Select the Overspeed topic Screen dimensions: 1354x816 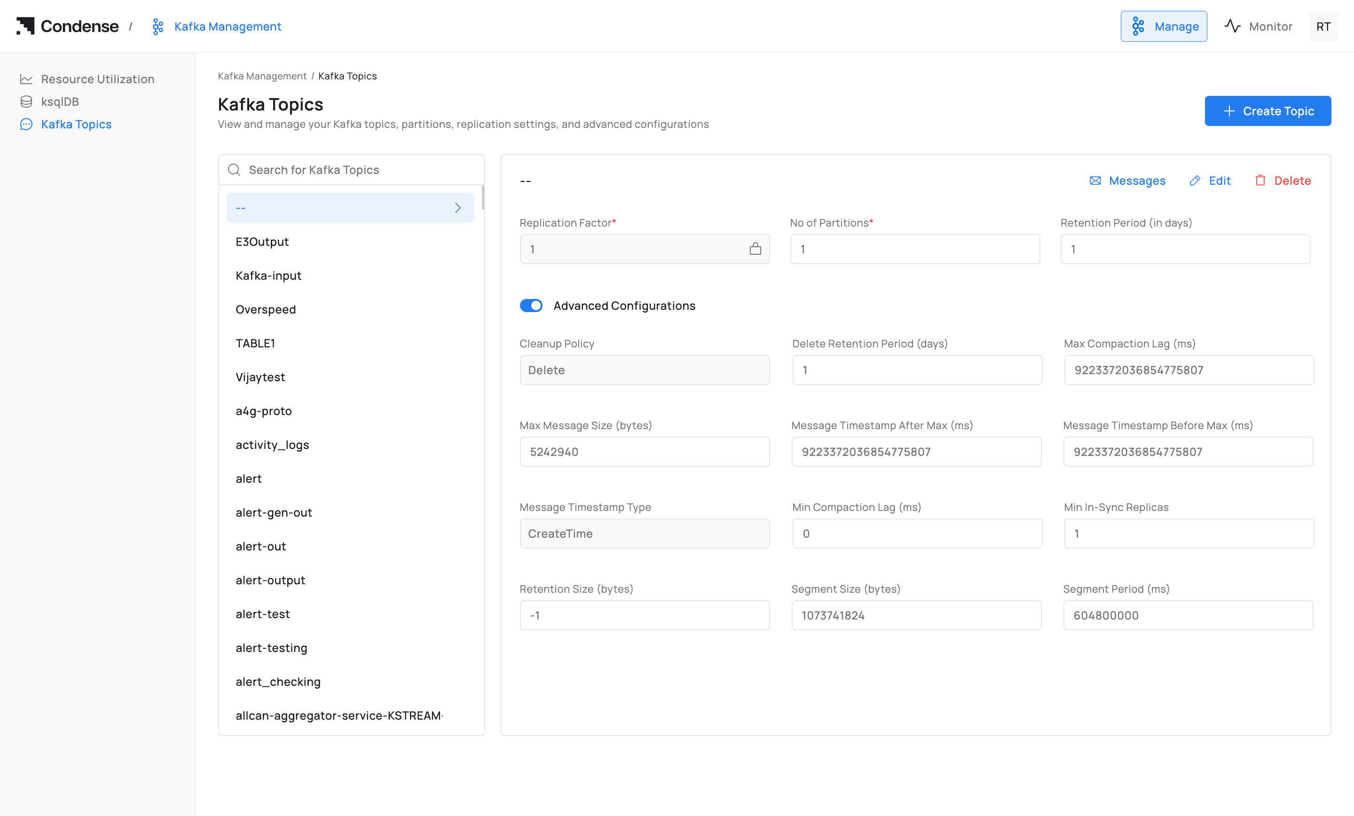(266, 309)
